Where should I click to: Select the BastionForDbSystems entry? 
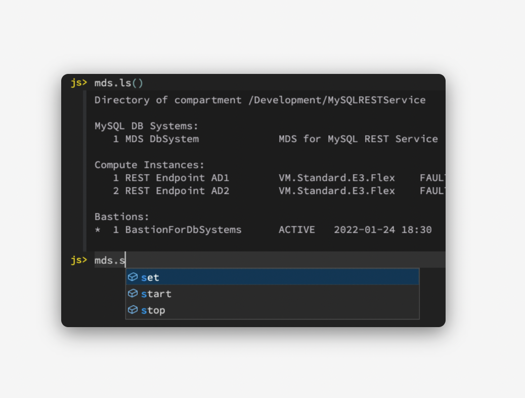pyautogui.click(x=183, y=230)
